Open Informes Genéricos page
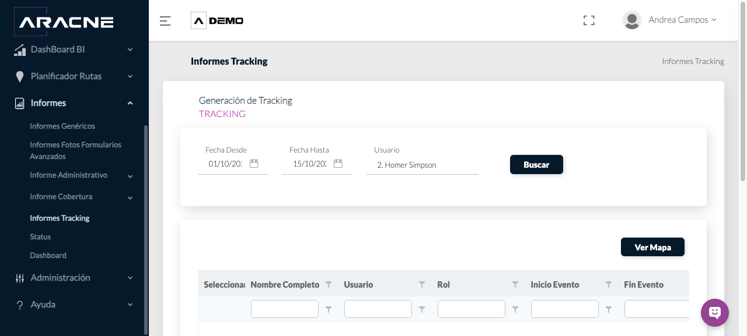The height and width of the screenshot is (336, 747). click(x=62, y=126)
